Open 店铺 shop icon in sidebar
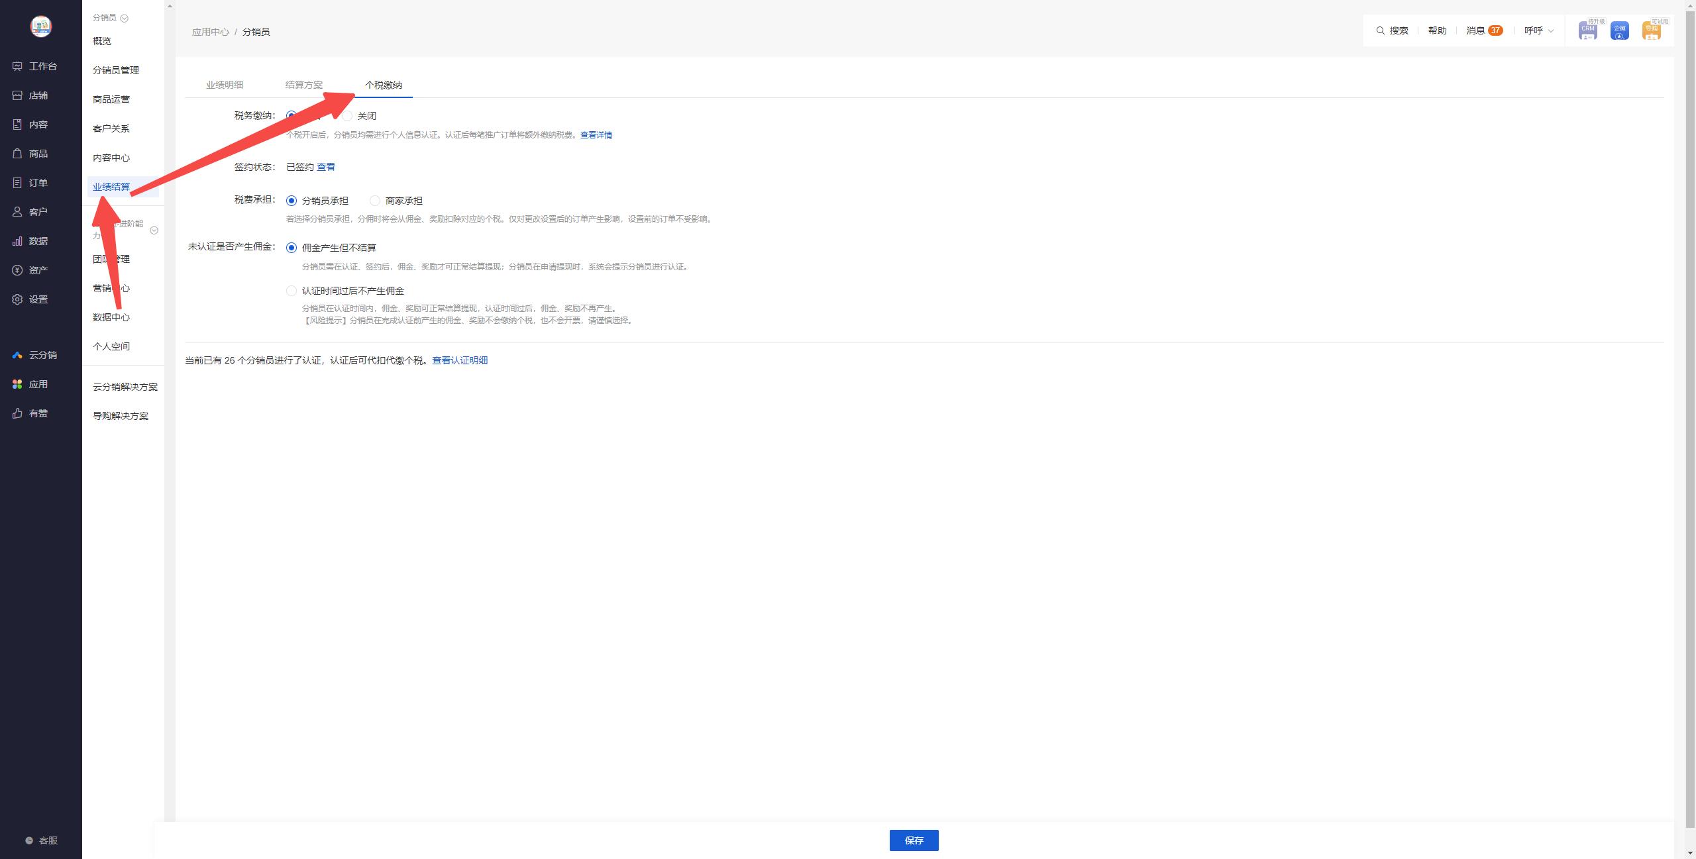The width and height of the screenshot is (1696, 859). click(x=17, y=95)
